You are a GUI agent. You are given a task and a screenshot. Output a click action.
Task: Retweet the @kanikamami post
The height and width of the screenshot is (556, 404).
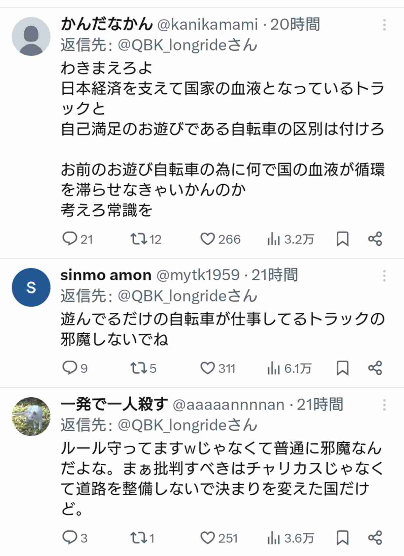(x=138, y=239)
